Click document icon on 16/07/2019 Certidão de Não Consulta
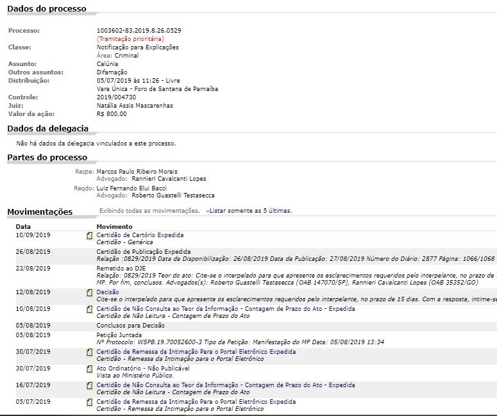Screen dimensions: 497x416 click(x=90, y=386)
